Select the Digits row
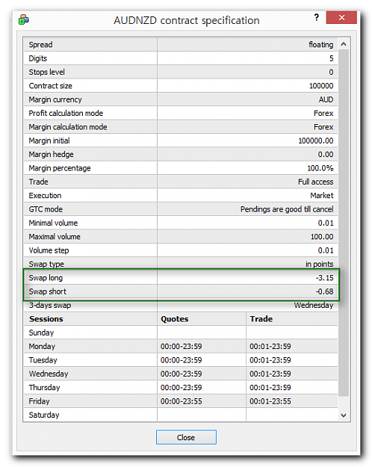Viewport: 372px width, 467px height. 181,58
